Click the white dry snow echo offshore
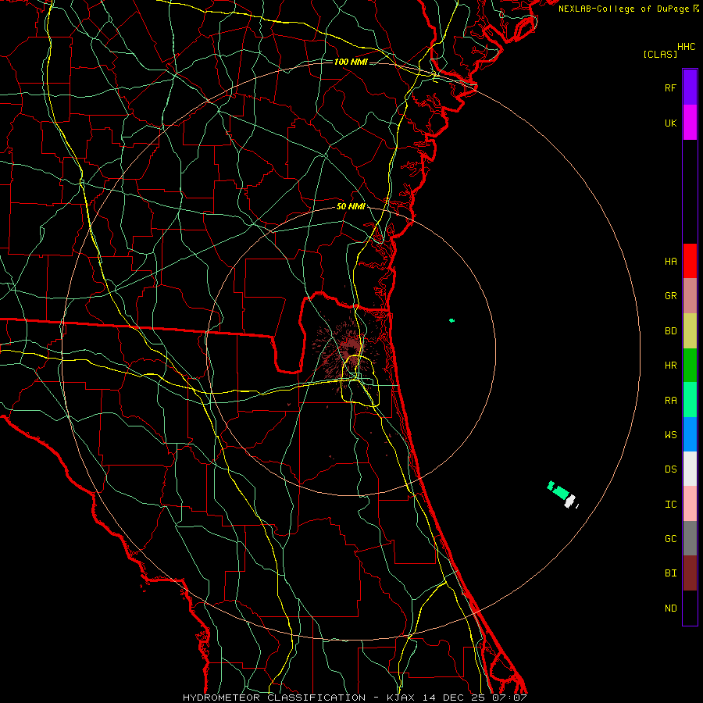This screenshot has height=703, width=703. coord(570,501)
